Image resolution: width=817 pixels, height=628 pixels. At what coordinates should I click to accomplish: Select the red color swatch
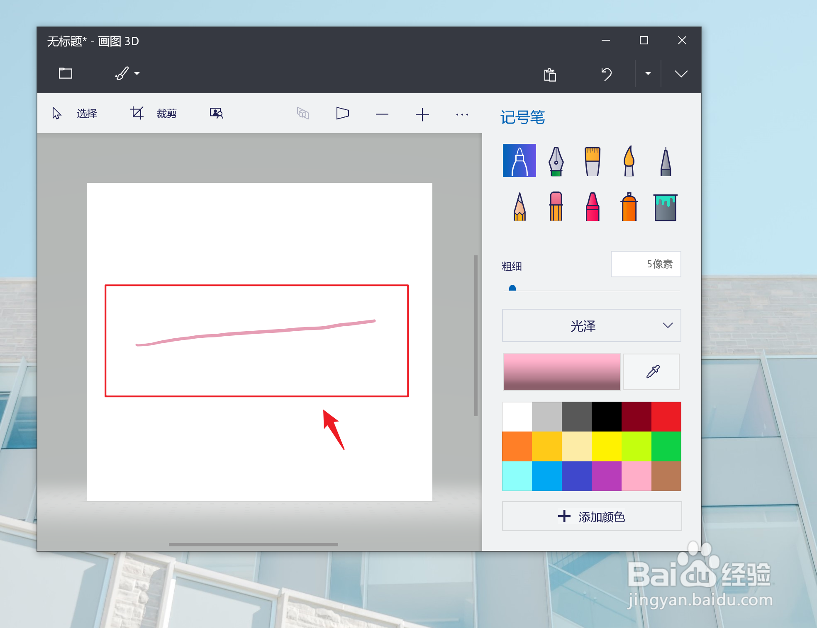[x=666, y=416]
